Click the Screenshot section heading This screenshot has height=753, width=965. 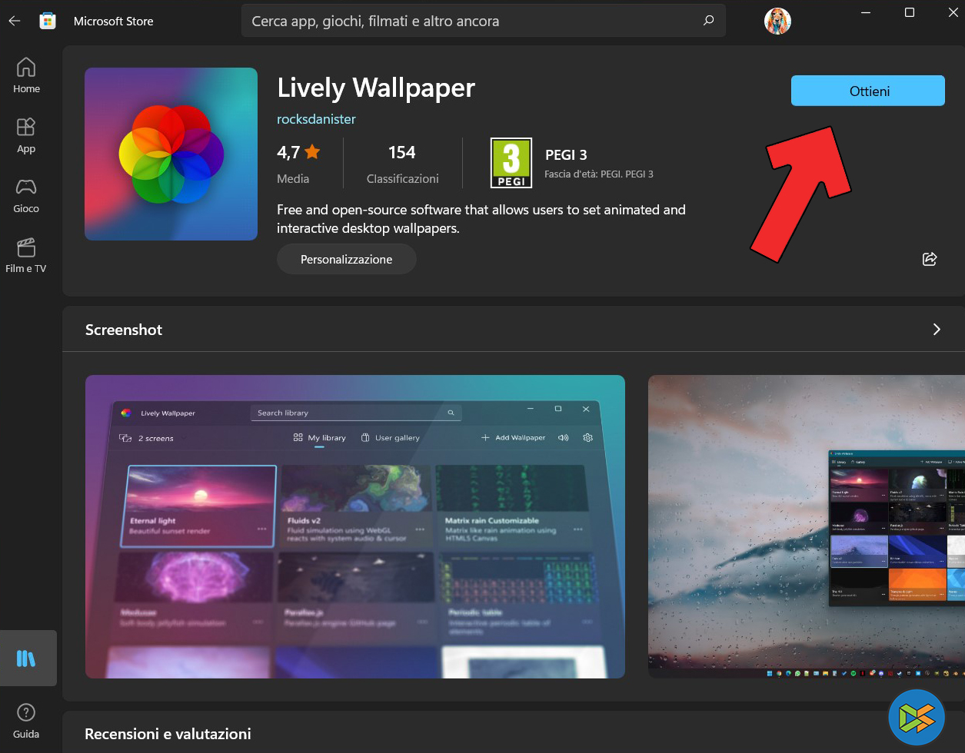point(124,330)
